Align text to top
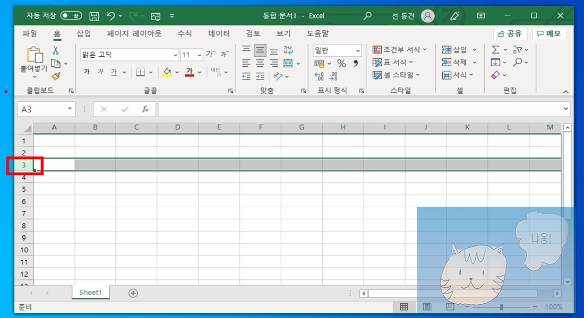 (x=246, y=50)
